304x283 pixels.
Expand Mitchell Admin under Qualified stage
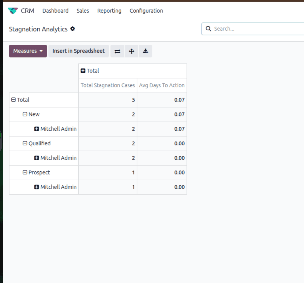point(37,158)
